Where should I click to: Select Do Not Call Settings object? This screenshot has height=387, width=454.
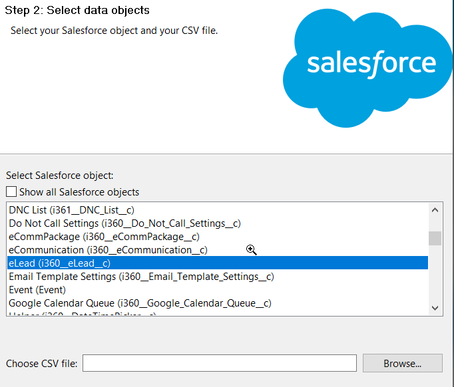(x=218, y=223)
